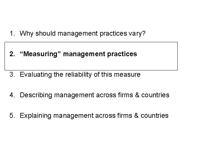The width and height of the screenshot is (206, 154).
Task: Click the word 'Evaluating' in item three
Action: [36, 75]
